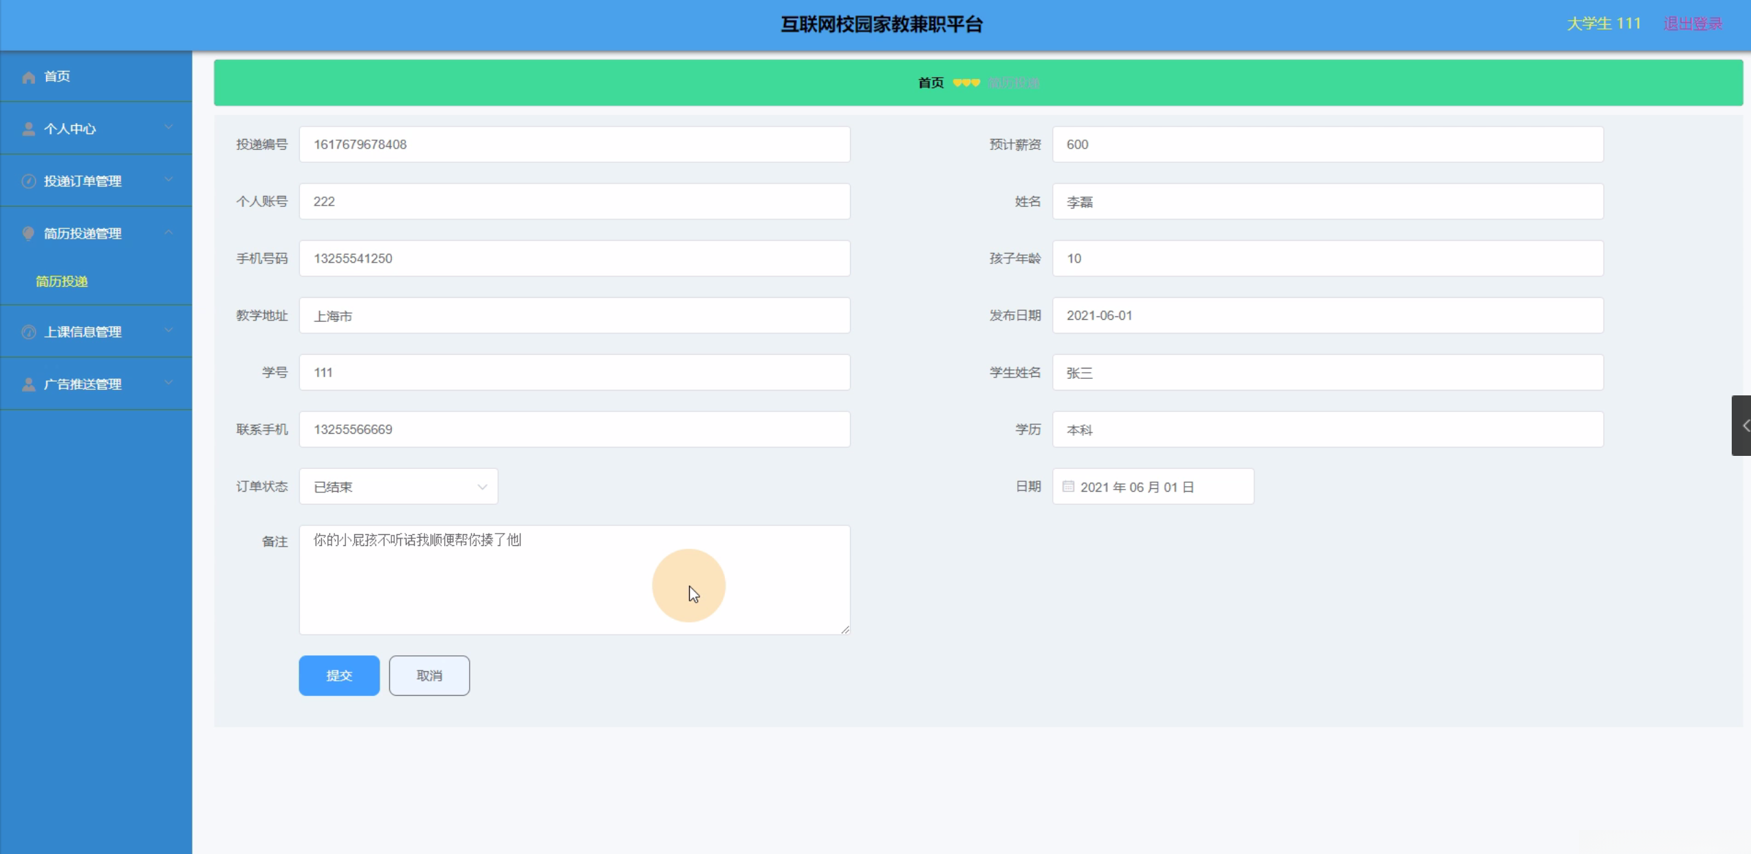Click the calendar icon in 日期 field
Viewport: 1751px width, 854px height.
1068,487
